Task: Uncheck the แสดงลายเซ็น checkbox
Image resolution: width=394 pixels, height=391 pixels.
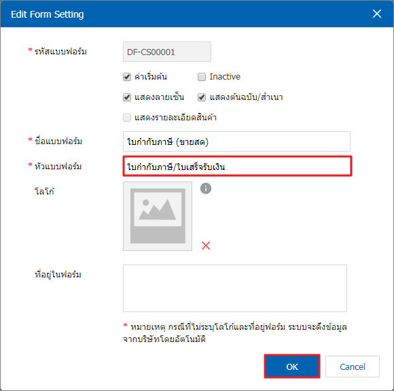Action: point(127,97)
